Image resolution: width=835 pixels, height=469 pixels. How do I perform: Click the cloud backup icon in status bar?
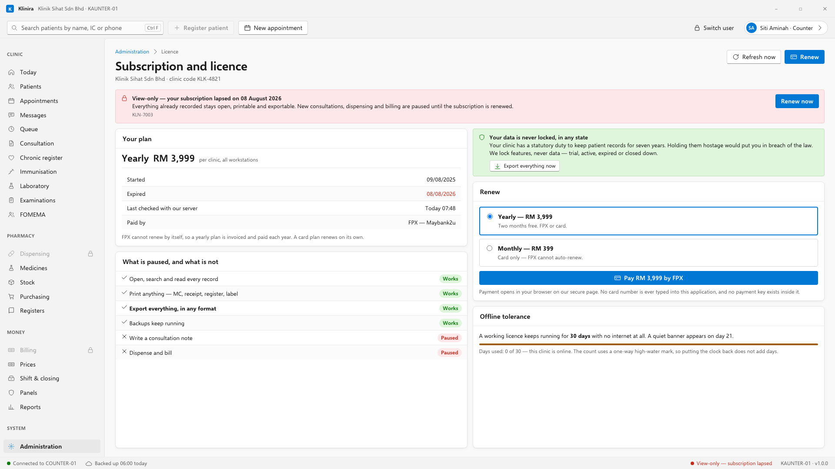pos(89,463)
